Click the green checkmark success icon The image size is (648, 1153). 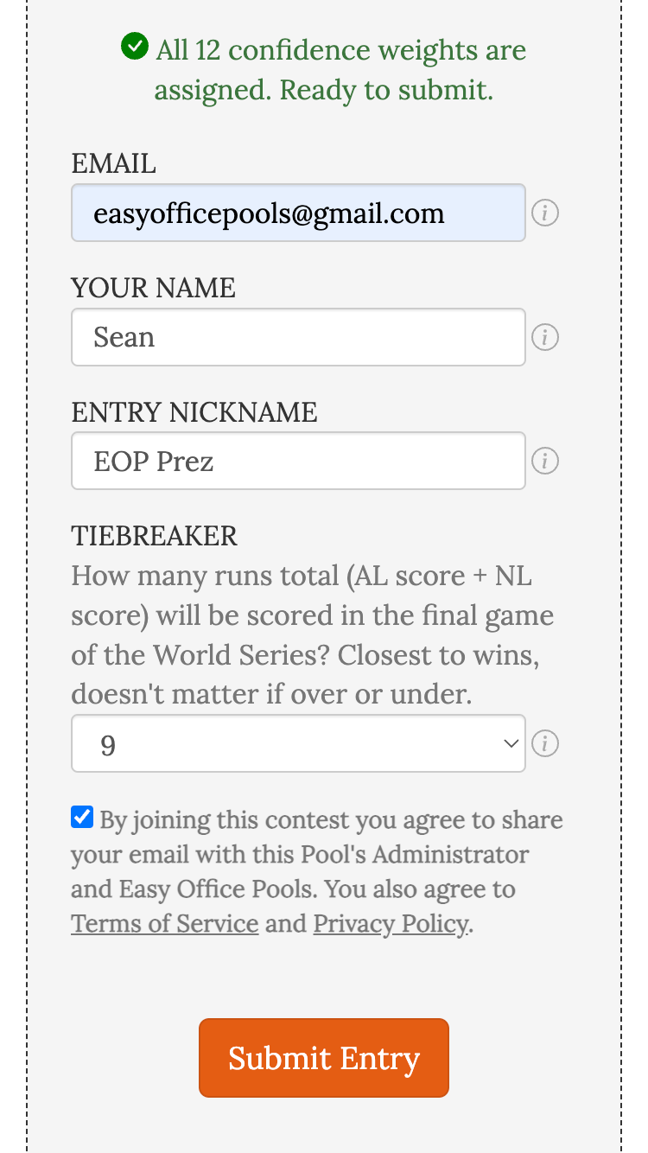click(x=135, y=47)
